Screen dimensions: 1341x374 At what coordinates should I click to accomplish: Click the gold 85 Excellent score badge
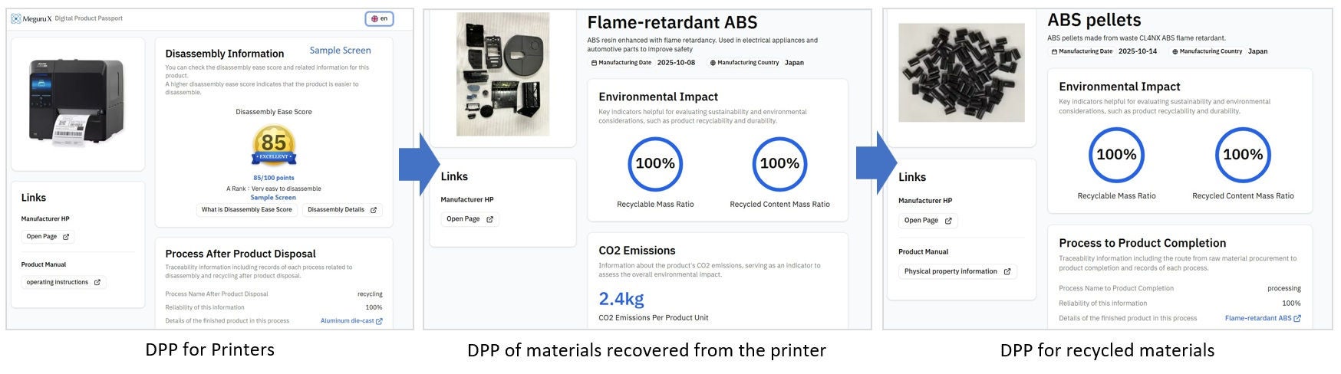pyautogui.click(x=273, y=146)
